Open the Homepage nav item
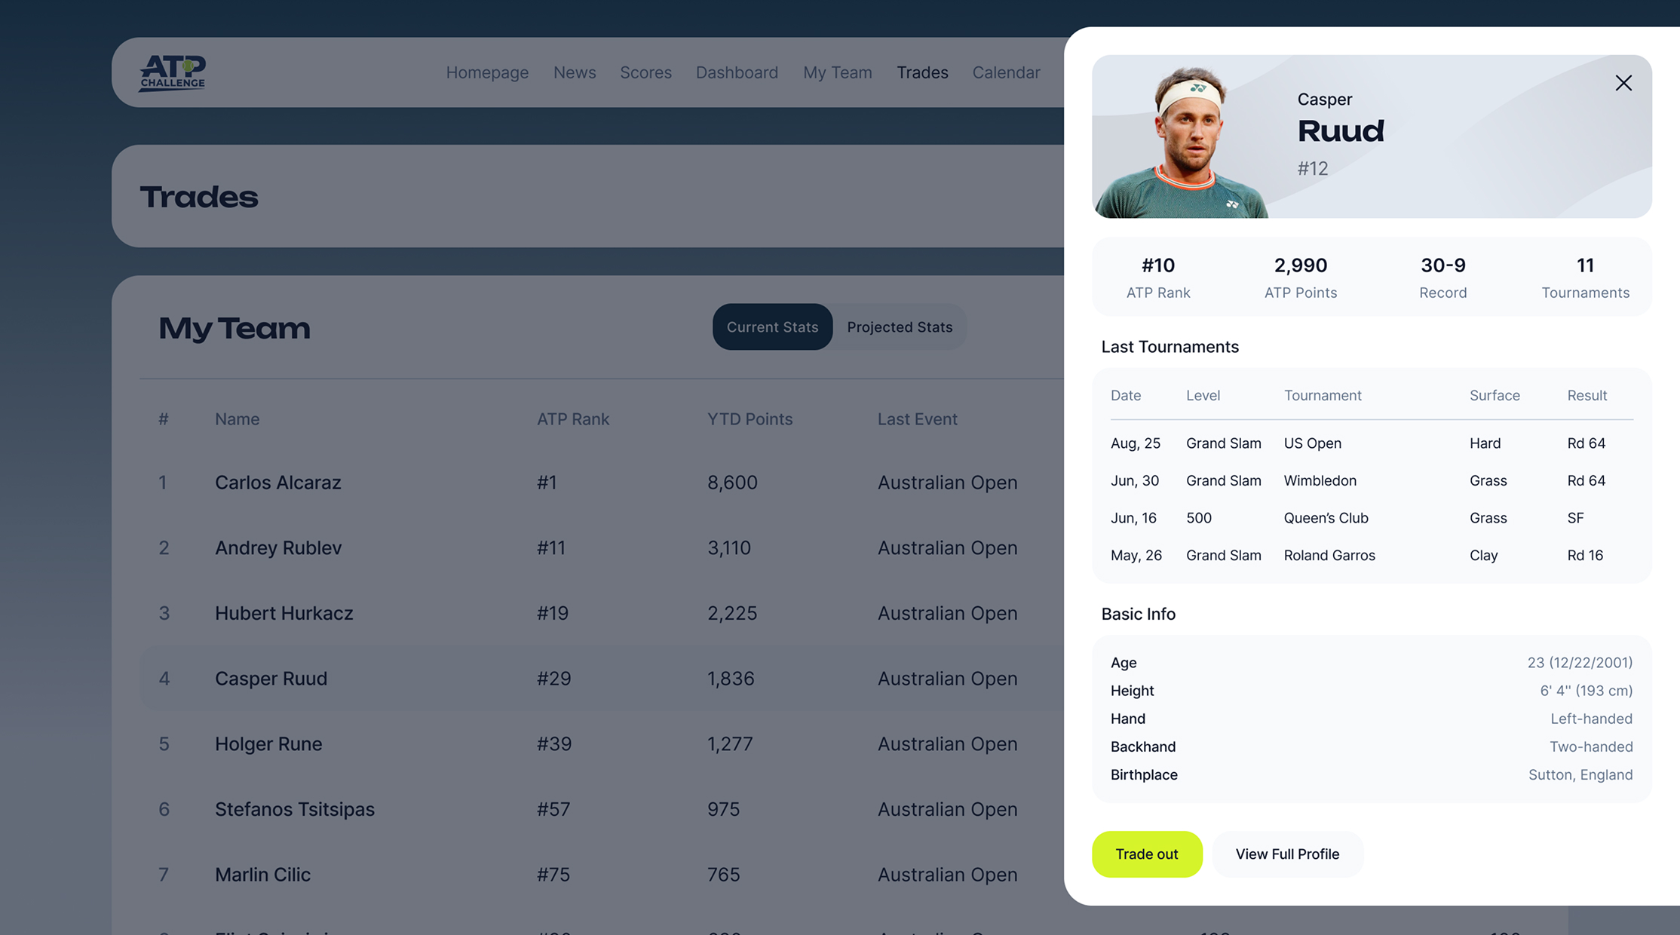 (487, 72)
